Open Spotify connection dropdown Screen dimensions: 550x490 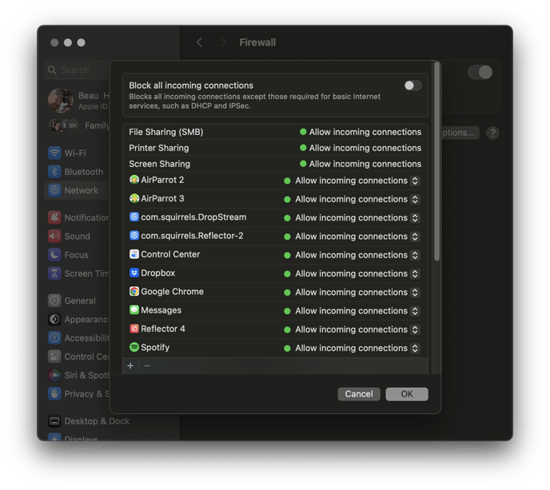point(415,348)
